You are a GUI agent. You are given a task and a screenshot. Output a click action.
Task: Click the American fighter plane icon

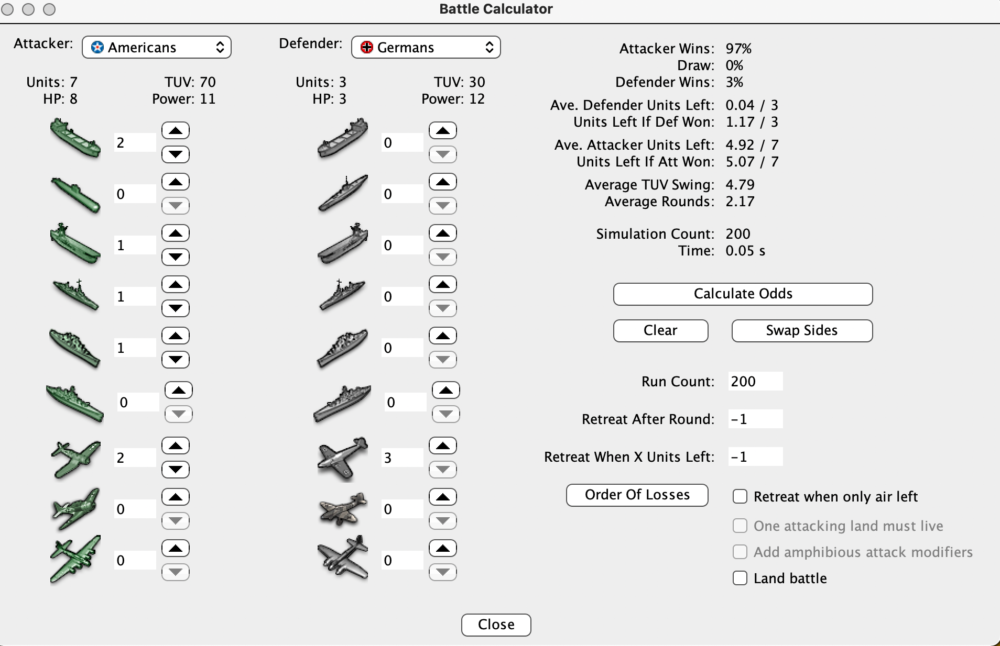(75, 458)
